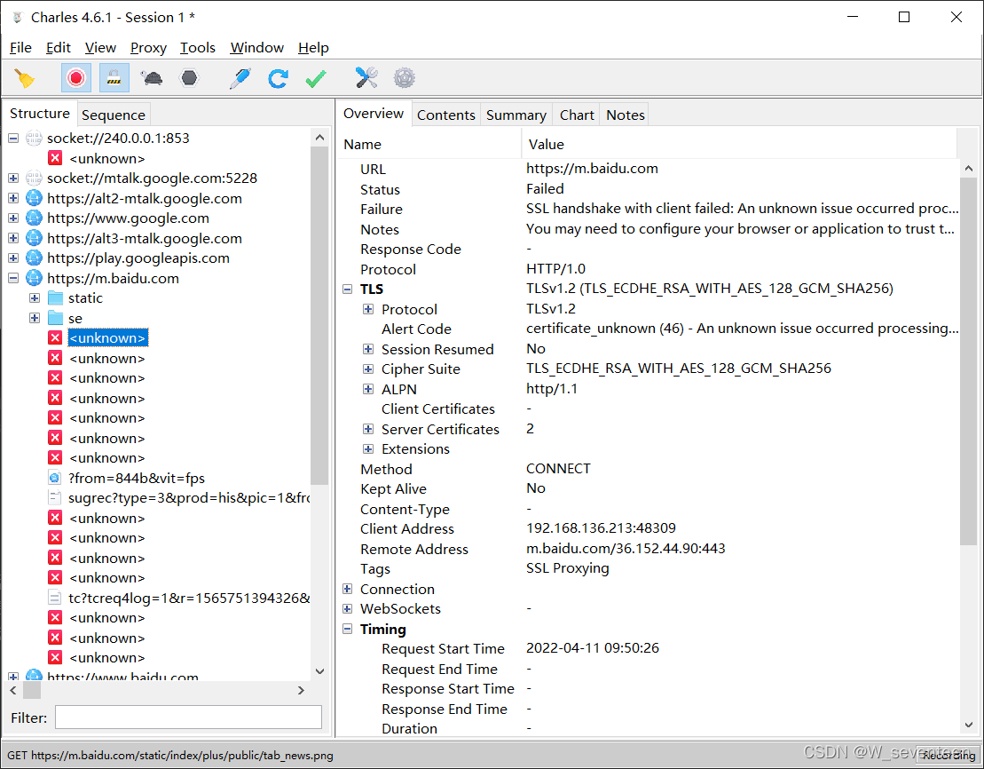Toggle throttling with the turtle icon
The height and width of the screenshot is (769, 984).
click(x=151, y=78)
